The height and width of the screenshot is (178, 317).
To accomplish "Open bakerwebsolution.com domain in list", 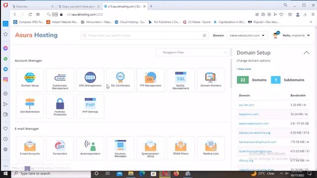I will tap(254, 124).
